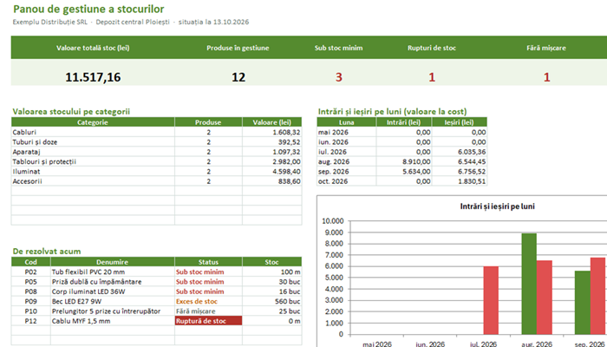Select 'Cablu MYF 1,5 mm' cell
This screenshot has width=607, height=347.
(112, 321)
